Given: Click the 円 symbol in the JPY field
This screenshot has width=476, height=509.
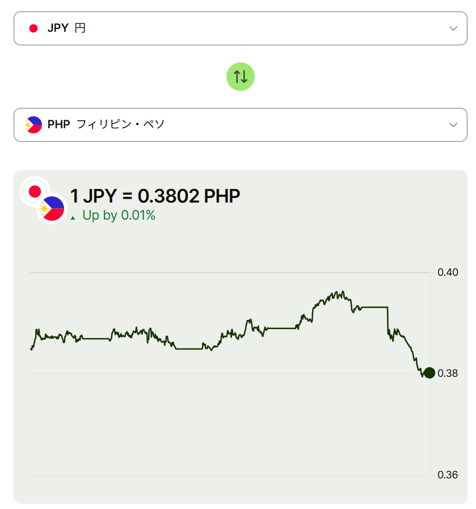Looking at the screenshot, I should (80, 28).
